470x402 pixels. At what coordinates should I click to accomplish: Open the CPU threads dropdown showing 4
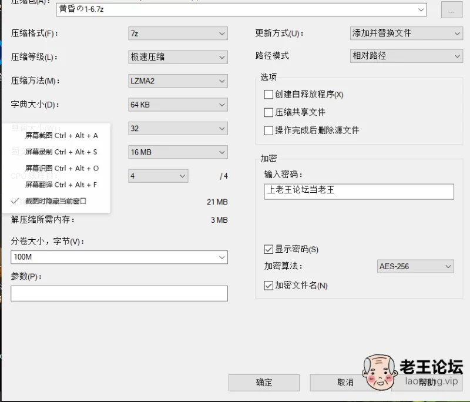pyautogui.click(x=158, y=176)
